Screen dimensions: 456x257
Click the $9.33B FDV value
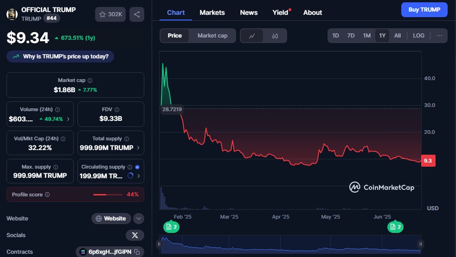(x=111, y=119)
